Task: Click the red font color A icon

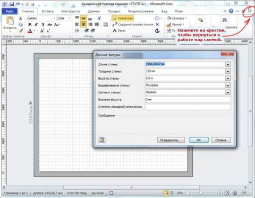Action: tap(30, 31)
